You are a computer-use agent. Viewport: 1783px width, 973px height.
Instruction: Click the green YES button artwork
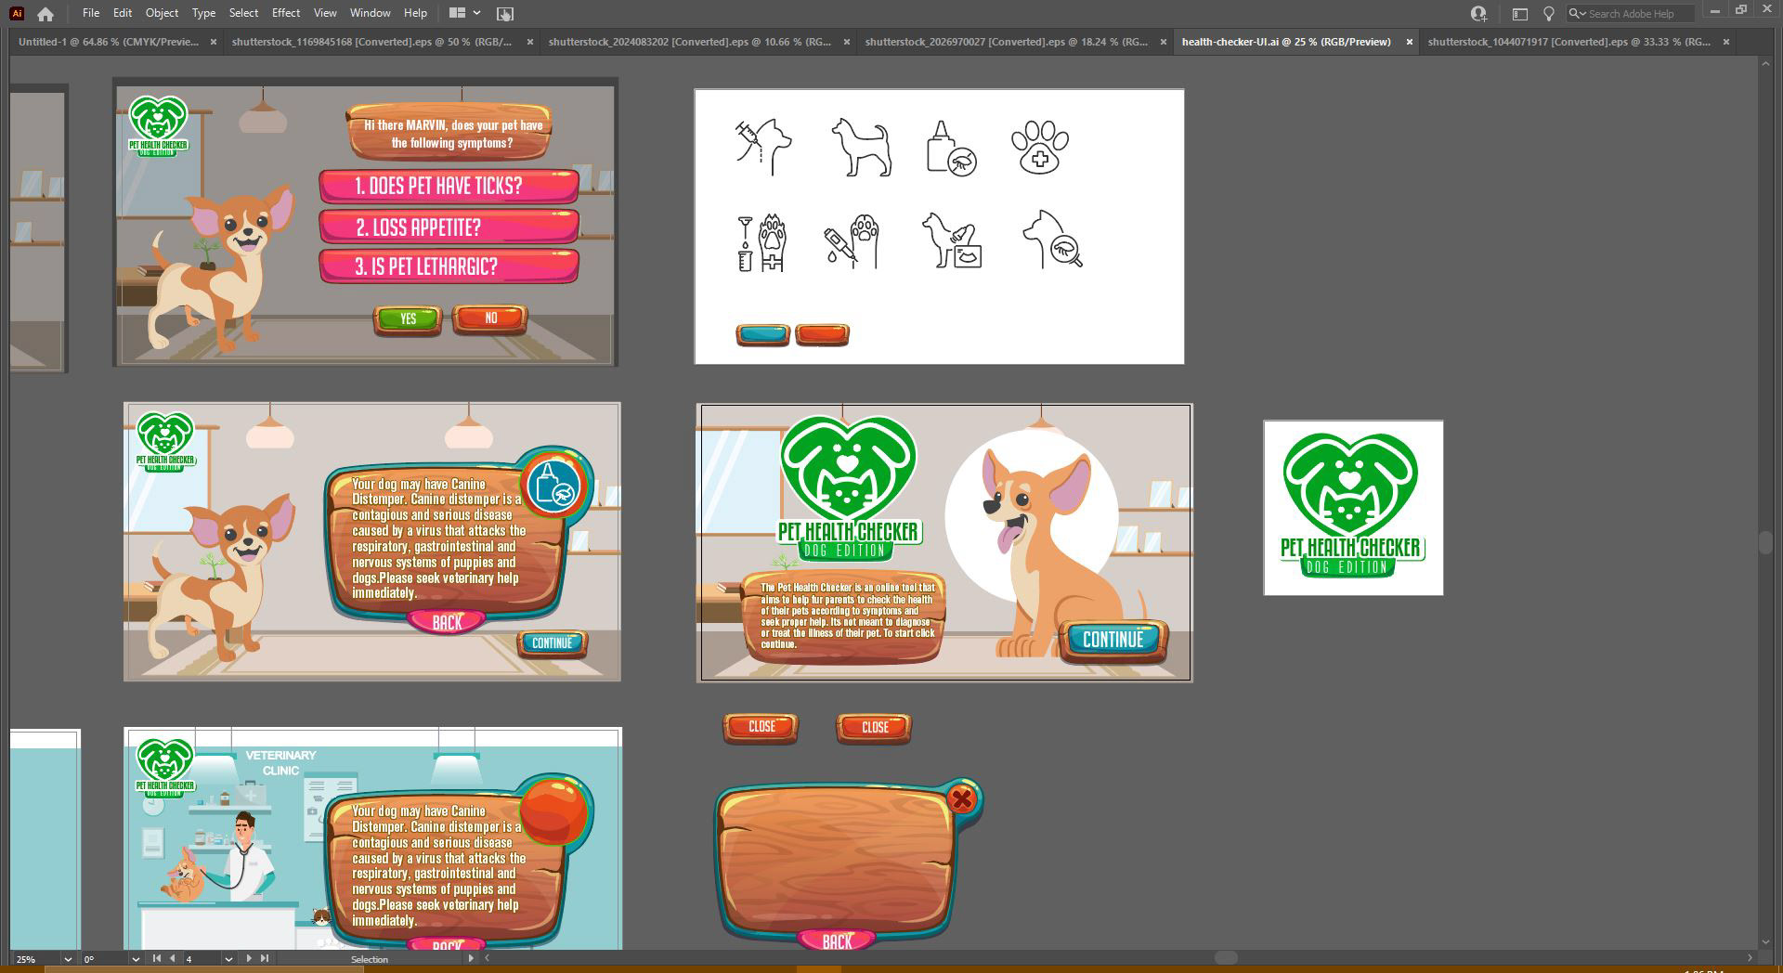[408, 318]
